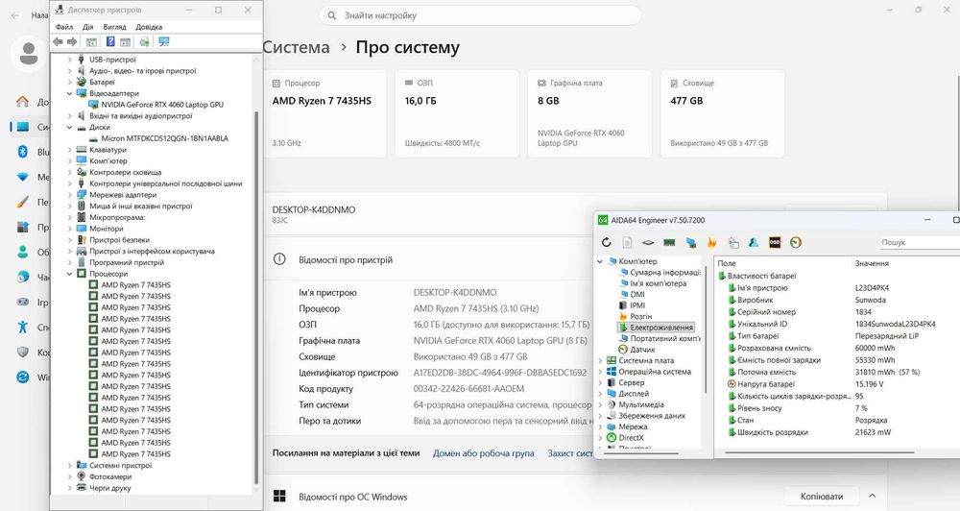Click the printer-like icon with green mark in Device Manager
Viewport: 960px width, 511px height.
click(144, 41)
